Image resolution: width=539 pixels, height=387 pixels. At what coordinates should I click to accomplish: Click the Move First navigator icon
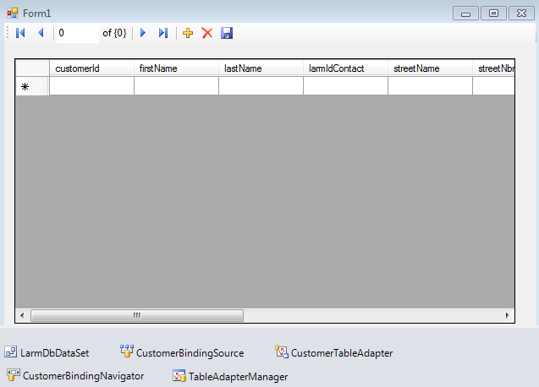(20, 33)
